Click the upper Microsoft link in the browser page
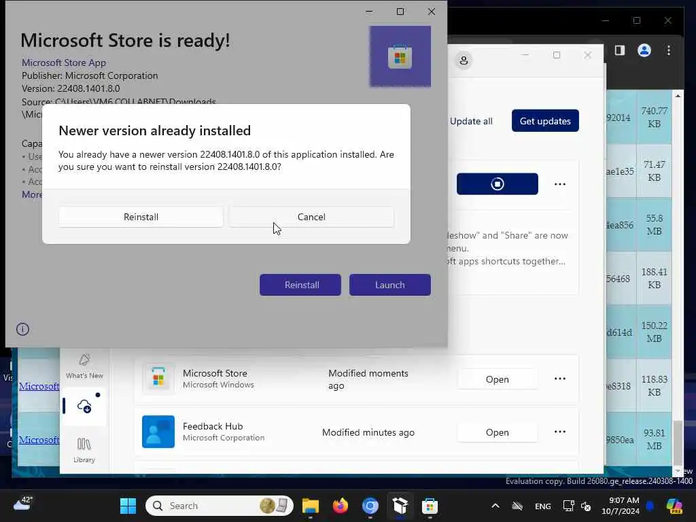 pyautogui.click(x=39, y=386)
